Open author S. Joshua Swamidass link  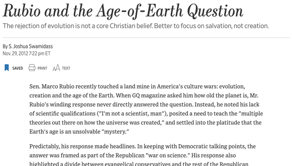pos(31,46)
